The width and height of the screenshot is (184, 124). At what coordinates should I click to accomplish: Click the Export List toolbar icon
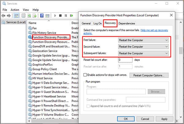tap(35, 16)
